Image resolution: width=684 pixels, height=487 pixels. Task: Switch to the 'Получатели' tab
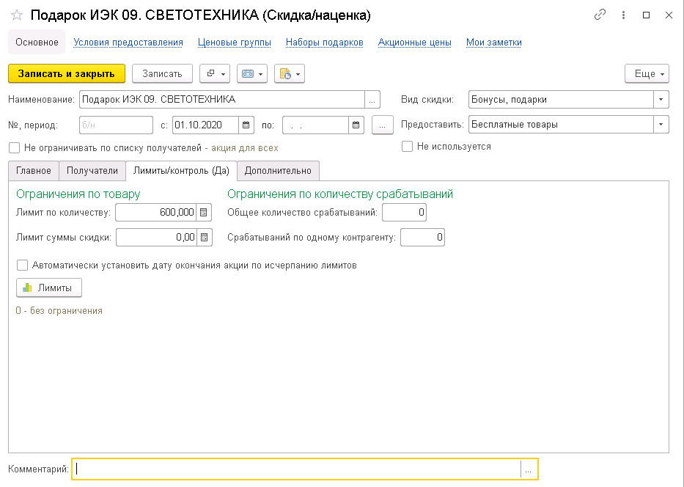tap(92, 171)
